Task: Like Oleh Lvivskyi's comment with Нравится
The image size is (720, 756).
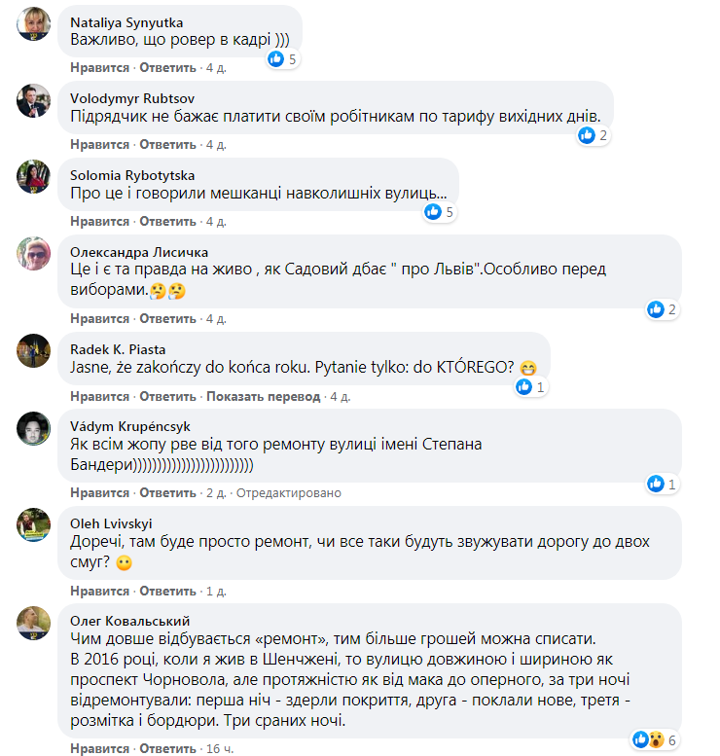Action: point(100,592)
